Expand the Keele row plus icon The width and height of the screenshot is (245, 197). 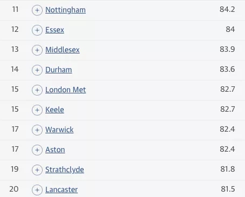pyautogui.click(x=37, y=110)
